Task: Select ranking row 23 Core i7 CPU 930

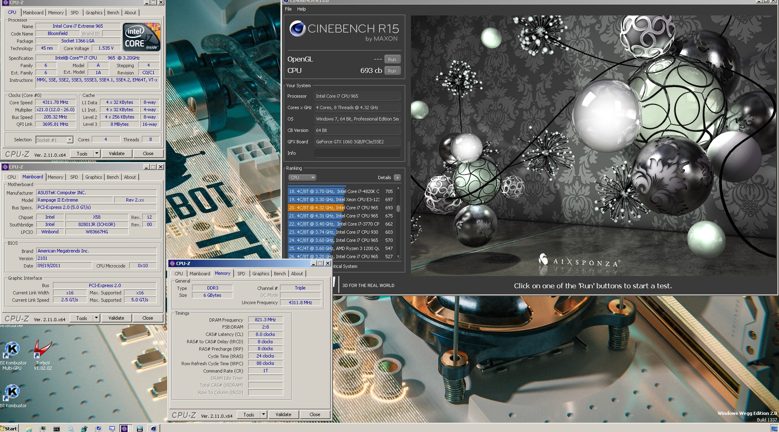Action: pyautogui.click(x=341, y=232)
